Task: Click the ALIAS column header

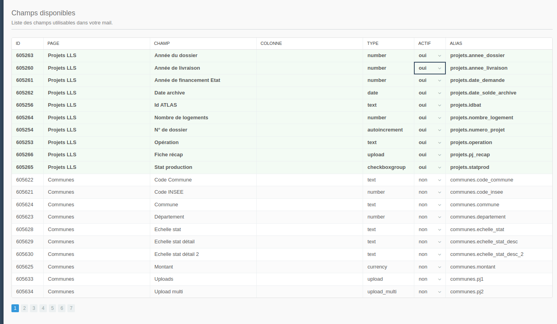Action: pos(456,43)
